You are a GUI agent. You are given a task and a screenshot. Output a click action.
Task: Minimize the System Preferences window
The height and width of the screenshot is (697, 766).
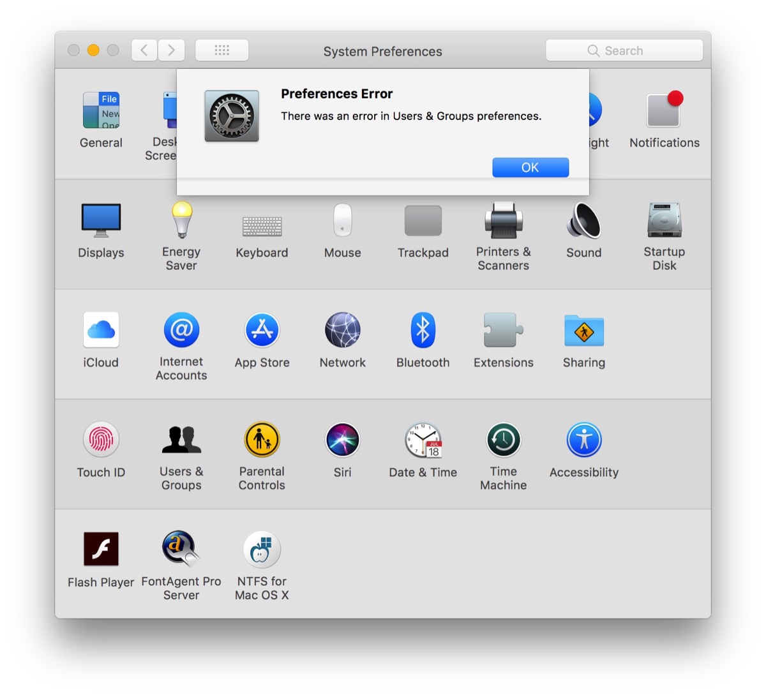click(x=93, y=50)
